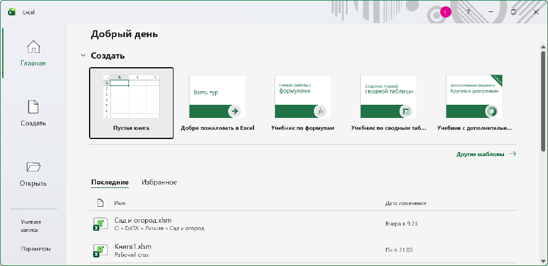Viewport: 548px width, 266px height.
Task: Click the vertical scrollbar thumb
Action: click(543, 101)
